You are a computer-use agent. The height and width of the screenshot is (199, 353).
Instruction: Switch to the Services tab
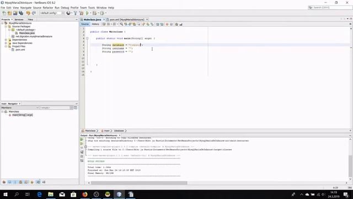pyautogui.click(x=19, y=20)
